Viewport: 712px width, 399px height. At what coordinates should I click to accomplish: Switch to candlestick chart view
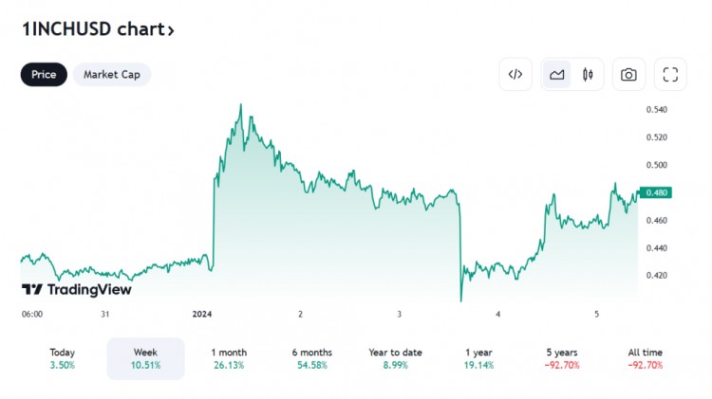point(588,74)
